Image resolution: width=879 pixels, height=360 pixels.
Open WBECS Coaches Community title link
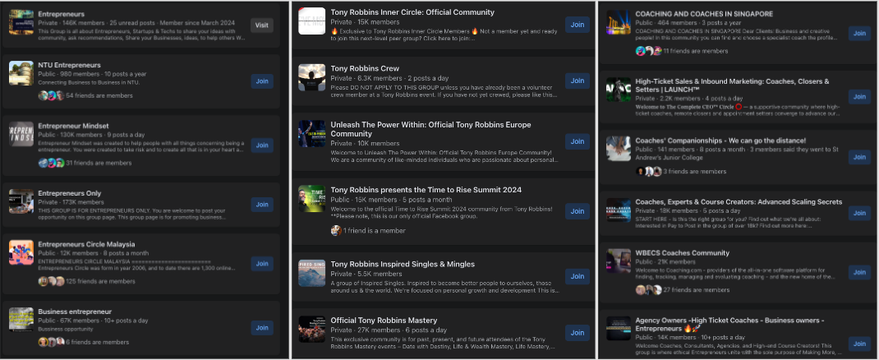pyautogui.click(x=682, y=253)
